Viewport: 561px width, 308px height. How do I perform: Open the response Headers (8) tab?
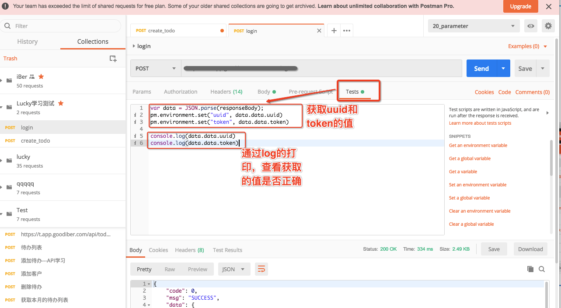pyautogui.click(x=189, y=250)
